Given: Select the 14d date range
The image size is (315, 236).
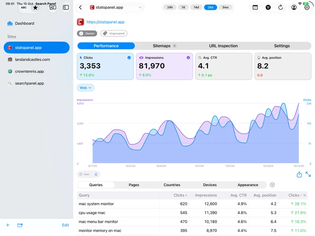Looking at the screenshot, I should [196, 7].
